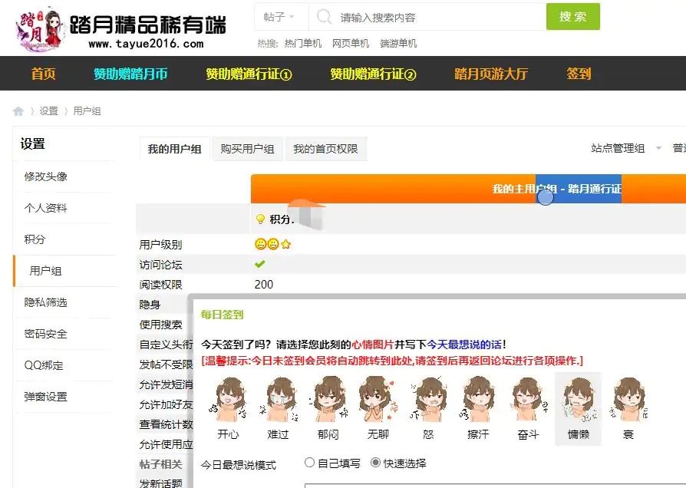Screen dimensions: 686x488
Task: Select the 开心 mood emoticon
Action: point(228,400)
